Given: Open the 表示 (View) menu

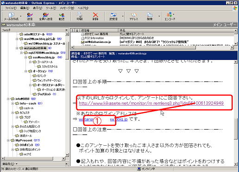Looking at the screenshot, I should click(x=38, y=8).
